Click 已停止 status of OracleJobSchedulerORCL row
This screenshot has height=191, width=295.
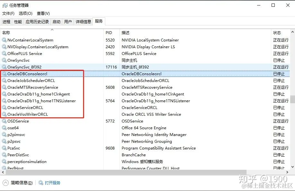[x=279, y=80]
